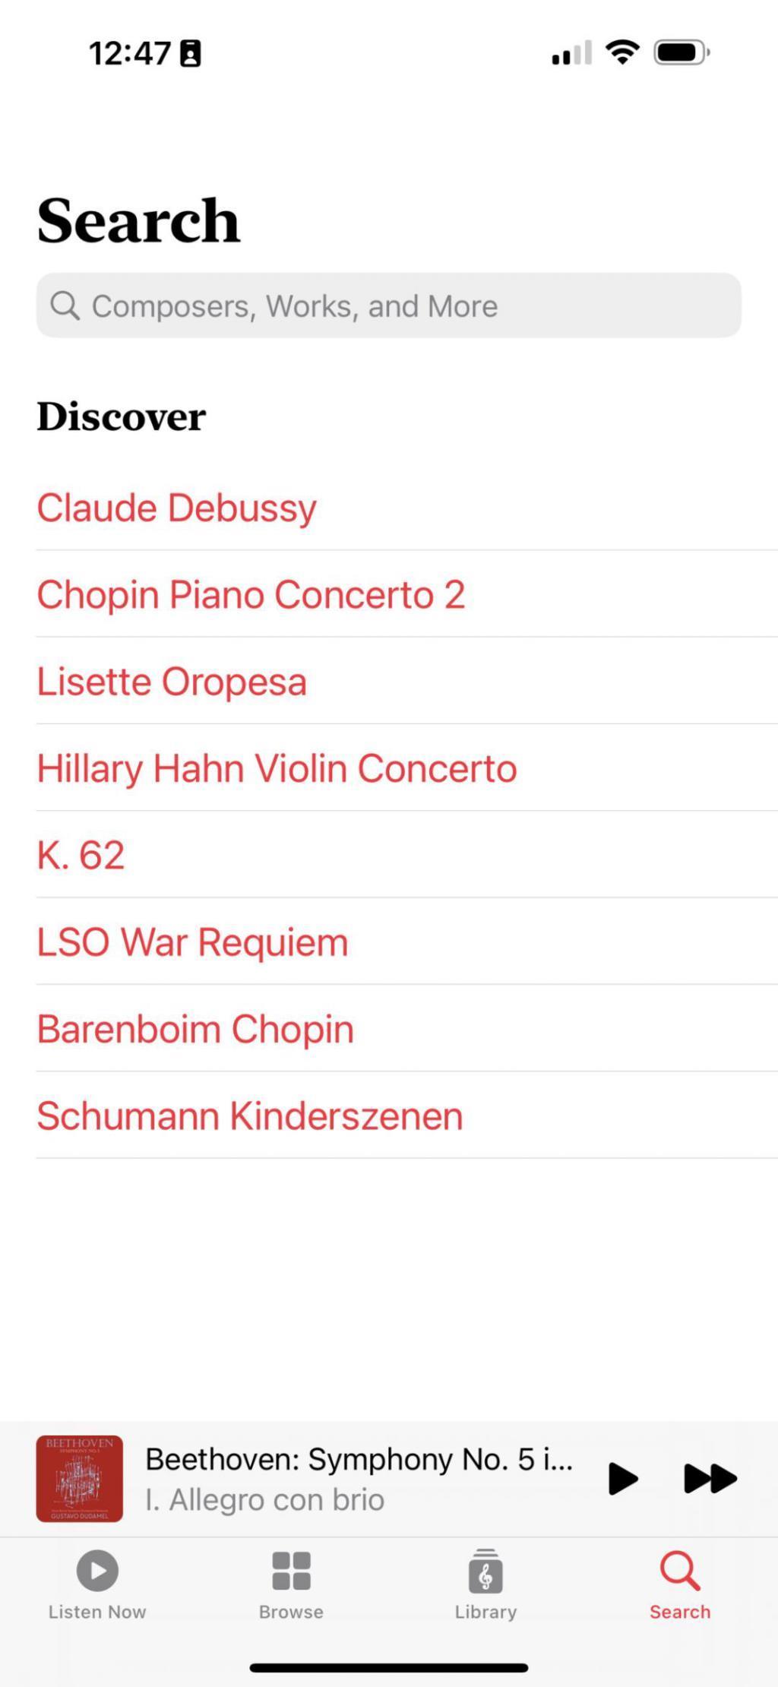Open the Hillary Hahn Violin Concerto suggestion
This screenshot has width=778, height=1687.
pos(277,768)
